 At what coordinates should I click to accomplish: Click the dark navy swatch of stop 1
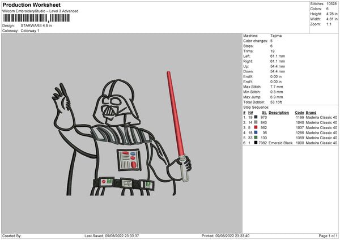[256, 117]
